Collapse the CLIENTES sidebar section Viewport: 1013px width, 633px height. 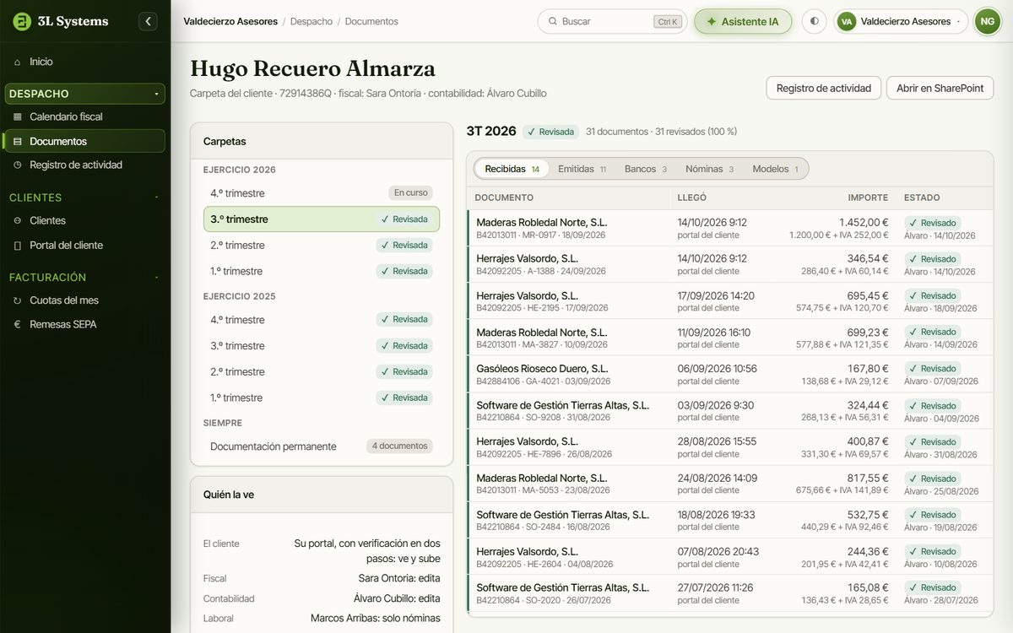tap(85, 197)
